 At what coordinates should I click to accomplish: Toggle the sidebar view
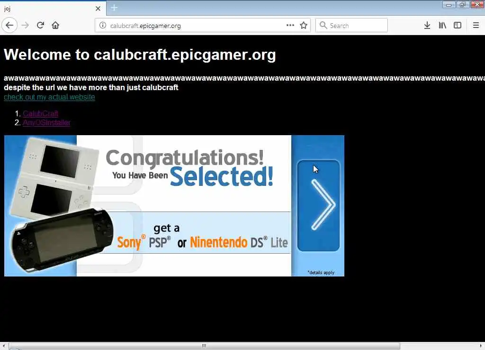tap(458, 26)
